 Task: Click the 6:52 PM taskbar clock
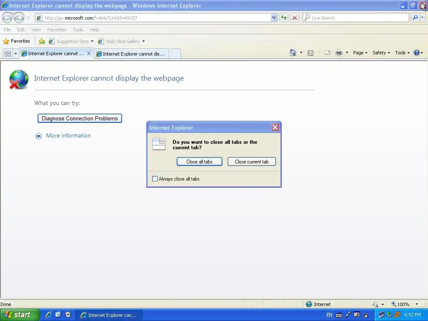413,315
